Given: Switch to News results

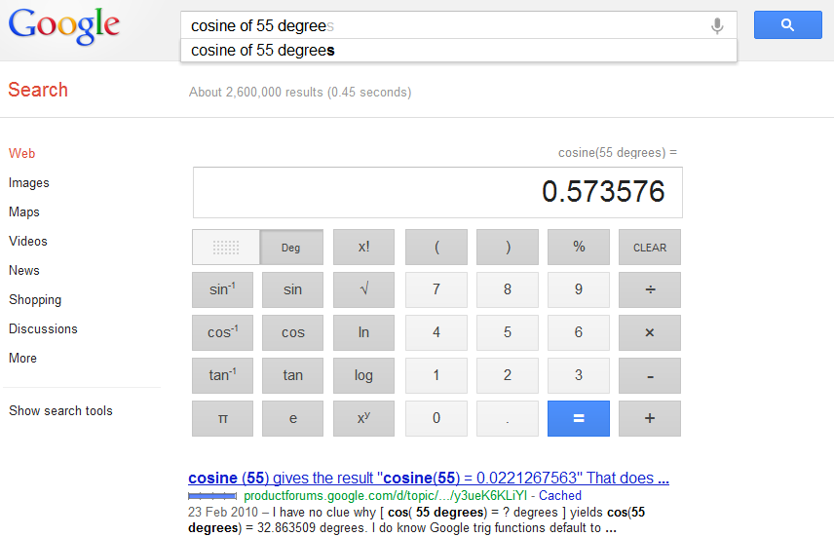Looking at the screenshot, I should click(x=24, y=270).
